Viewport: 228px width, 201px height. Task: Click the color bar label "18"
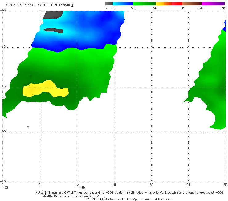[132, 8]
